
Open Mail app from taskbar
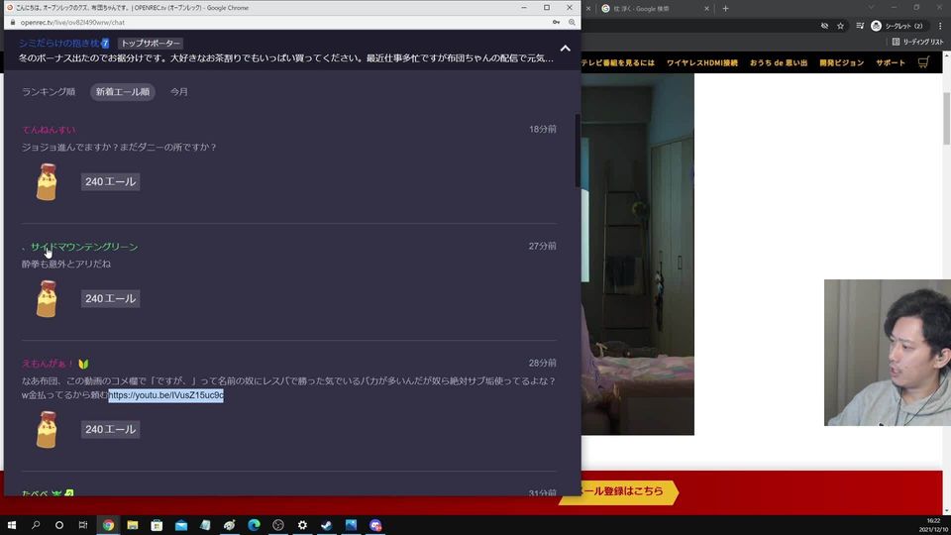coord(180,525)
